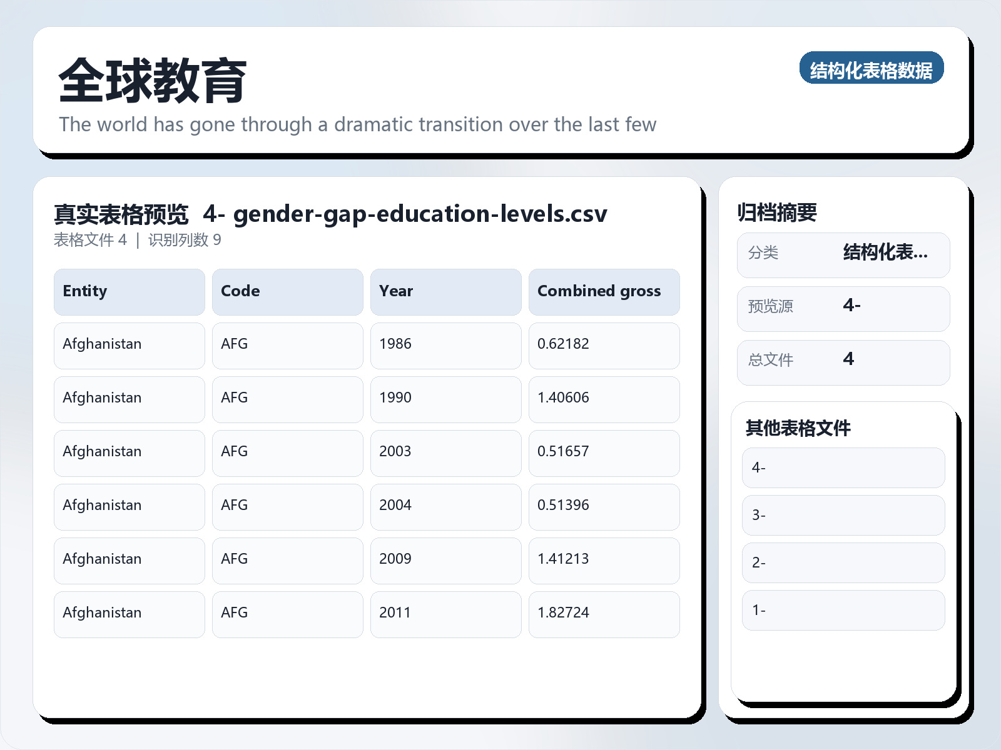Select the Year column header
Screen dimensions: 1001x750
point(445,291)
